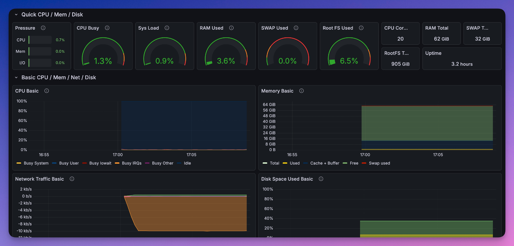
Task: Click the SWAP Used info icon
Action: tap(296, 28)
